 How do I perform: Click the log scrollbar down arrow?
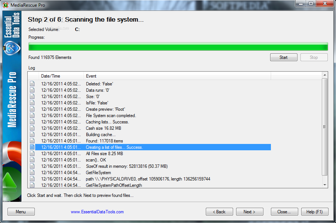[325, 185]
